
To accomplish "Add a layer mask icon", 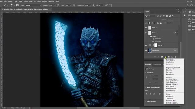I will pos(162,57).
